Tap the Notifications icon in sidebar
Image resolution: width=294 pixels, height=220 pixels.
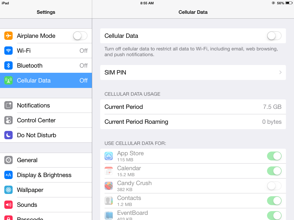point(9,105)
